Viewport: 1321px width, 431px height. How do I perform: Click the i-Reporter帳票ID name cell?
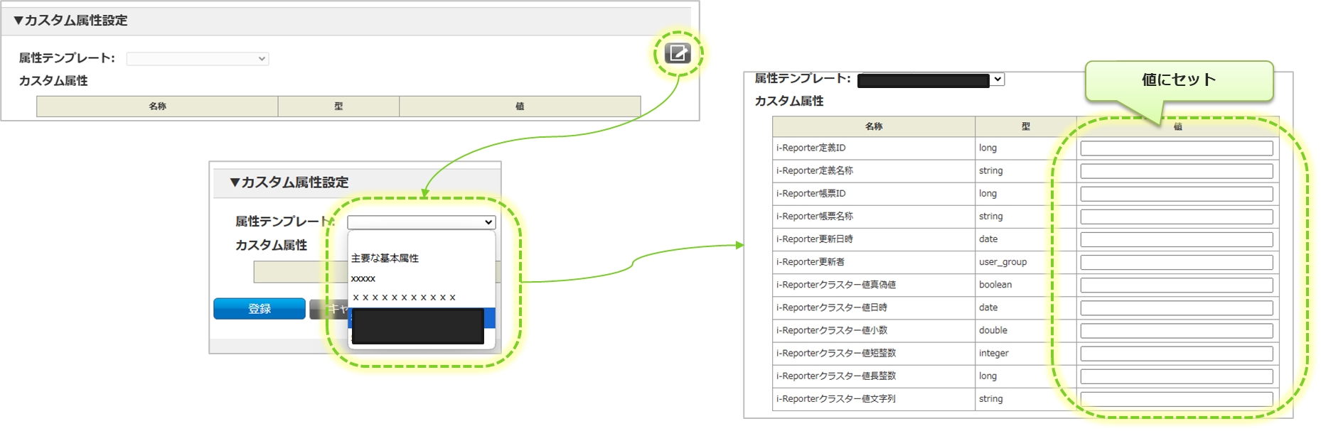pos(874,193)
